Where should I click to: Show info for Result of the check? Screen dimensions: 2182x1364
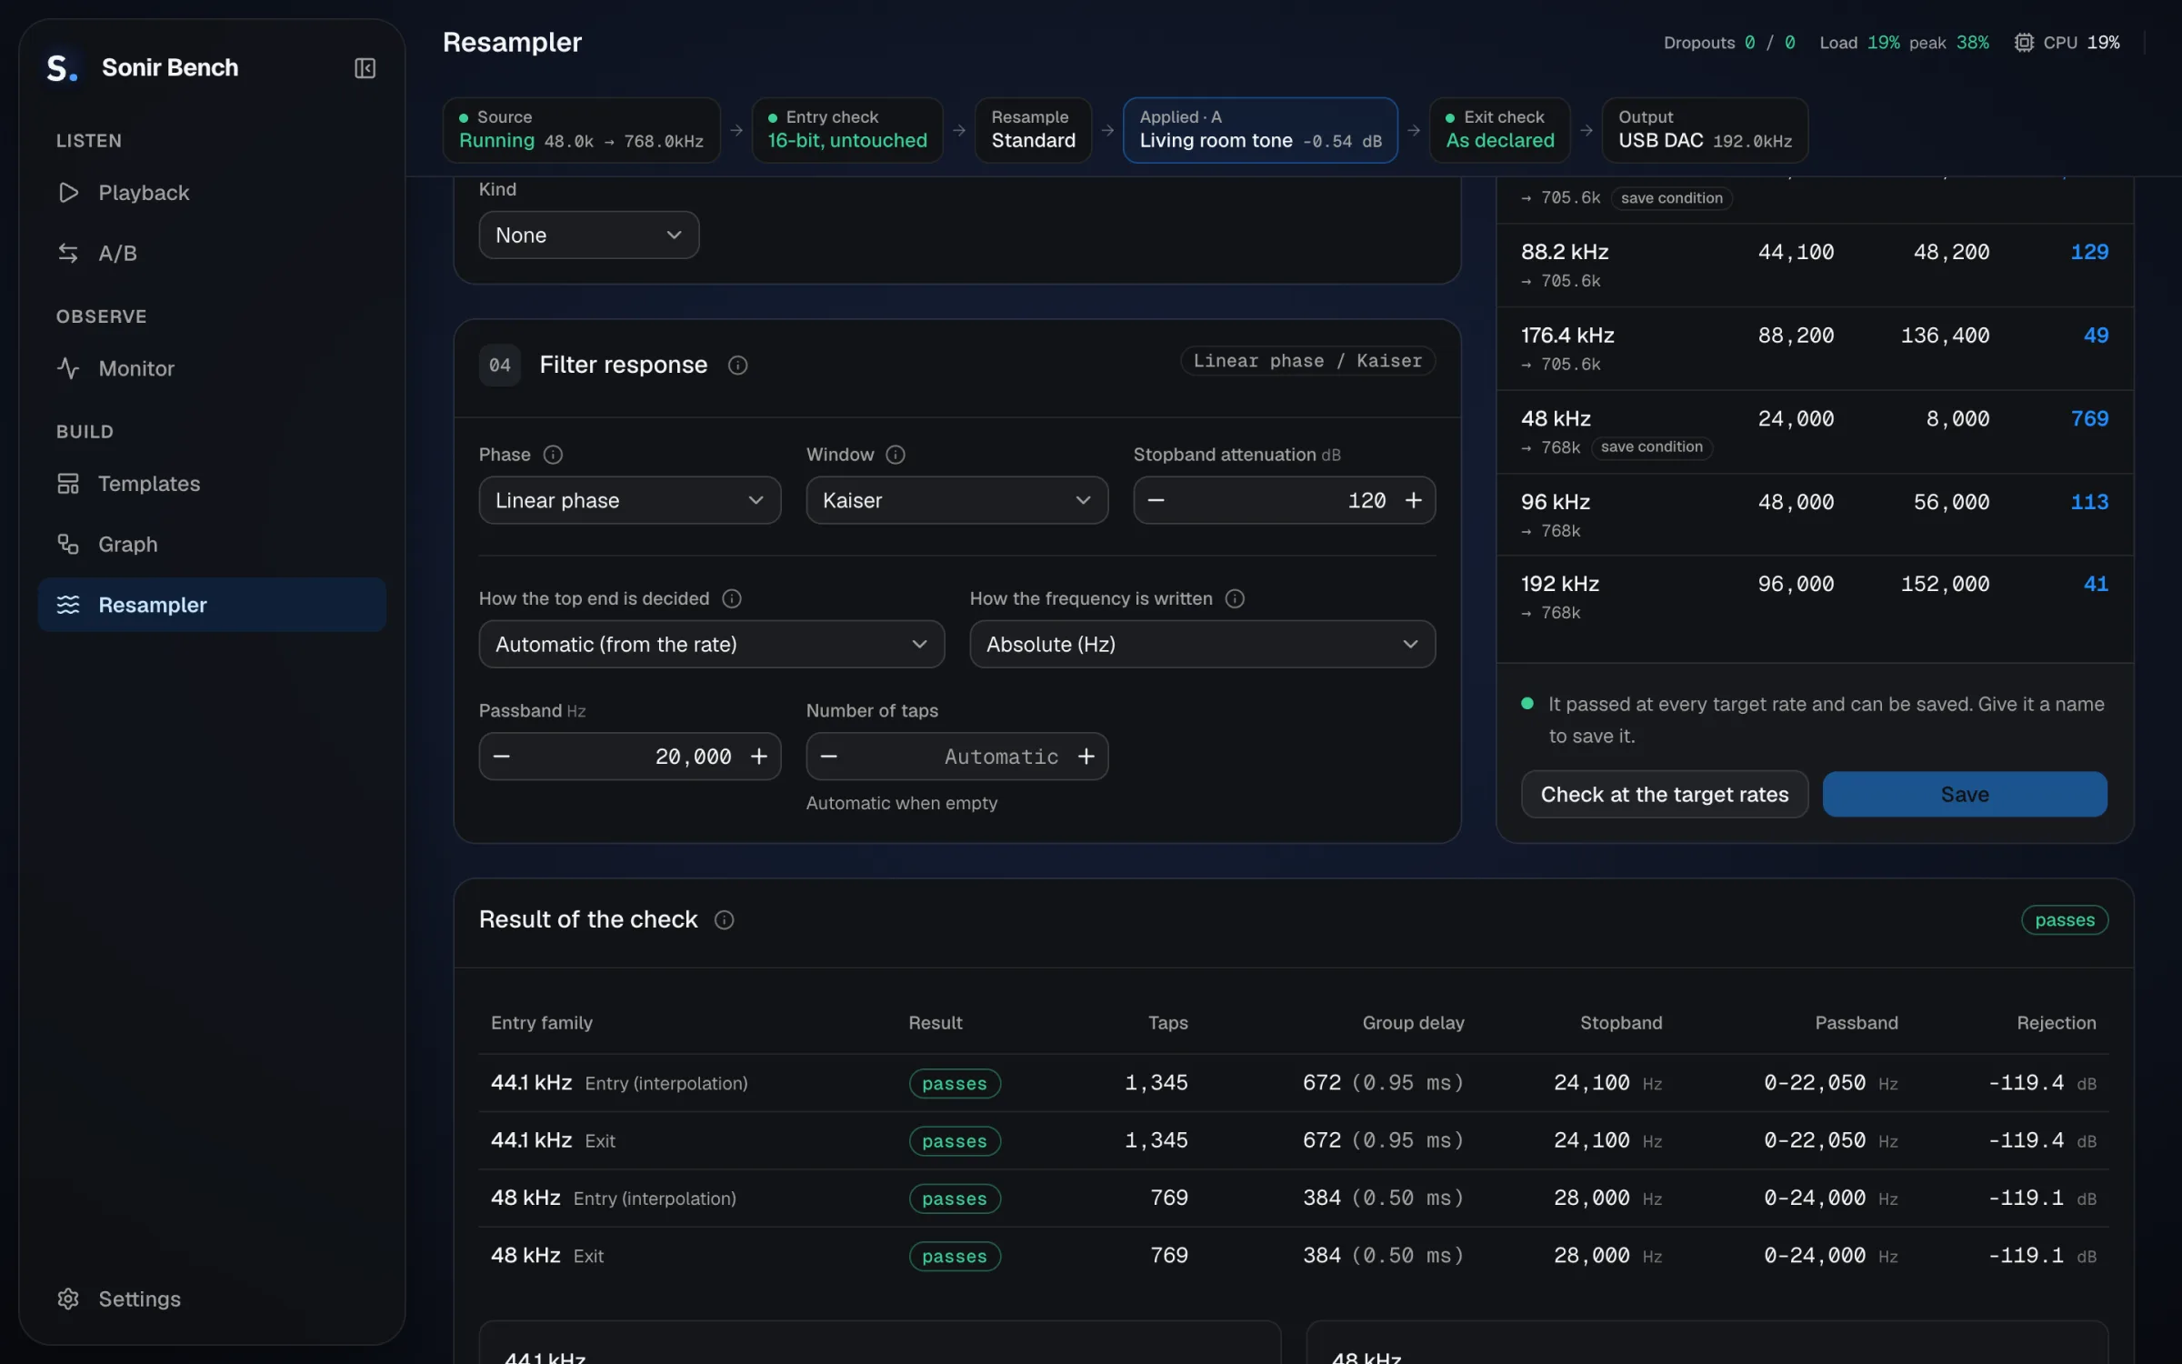pos(724,920)
